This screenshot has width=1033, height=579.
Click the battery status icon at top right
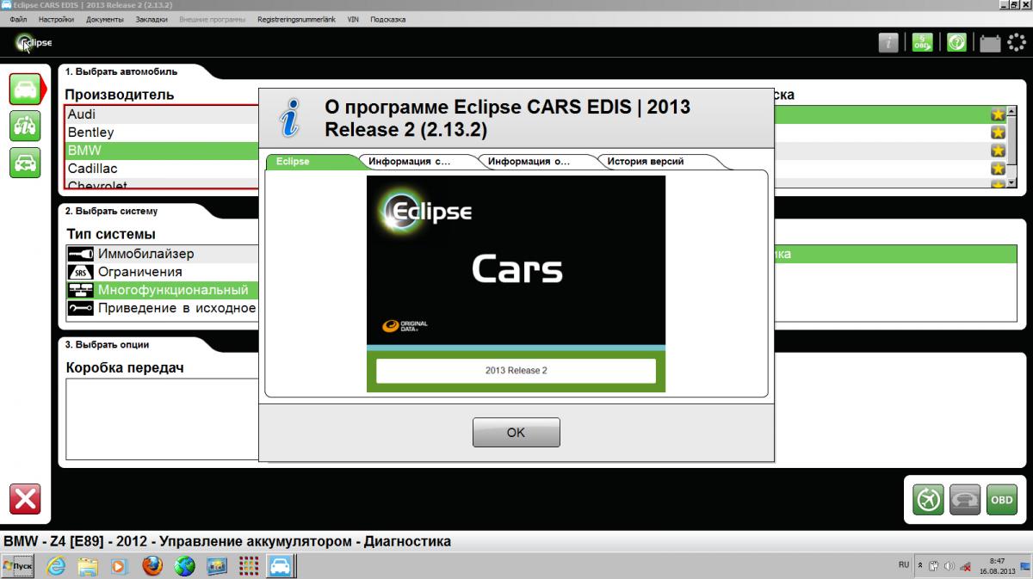990,43
